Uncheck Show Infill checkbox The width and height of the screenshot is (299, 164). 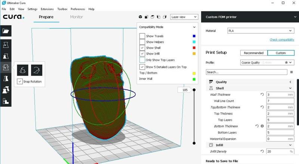click(x=142, y=54)
